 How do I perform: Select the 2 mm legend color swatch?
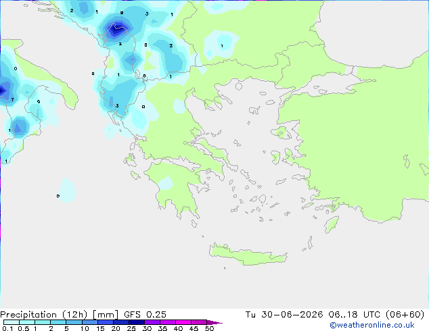58,322
